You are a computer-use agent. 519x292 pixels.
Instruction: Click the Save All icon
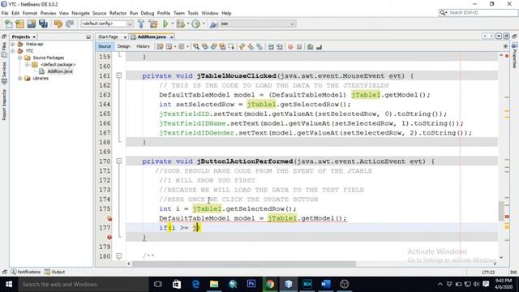point(43,24)
